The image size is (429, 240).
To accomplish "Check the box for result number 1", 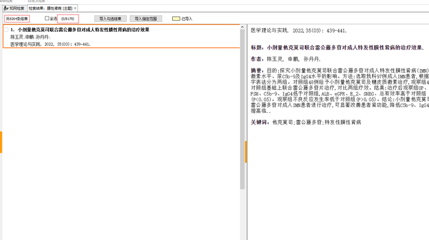I will (x=6, y=30).
